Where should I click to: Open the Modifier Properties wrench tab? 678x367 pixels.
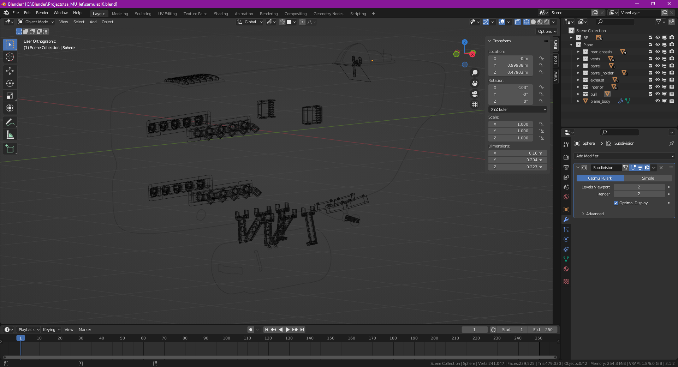click(566, 219)
